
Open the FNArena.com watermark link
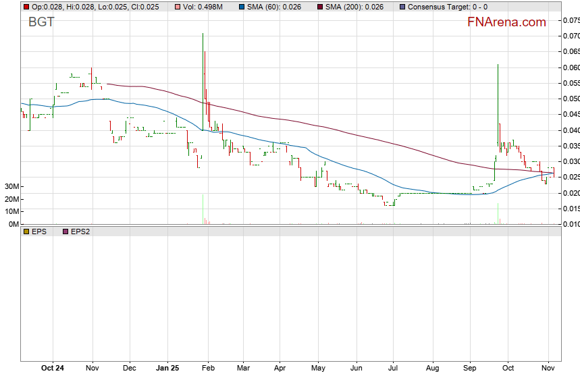click(506, 22)
